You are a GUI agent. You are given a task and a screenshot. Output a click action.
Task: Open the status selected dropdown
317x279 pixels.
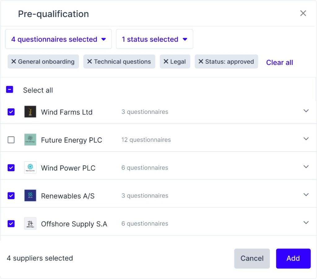click(x=154, y=39)
